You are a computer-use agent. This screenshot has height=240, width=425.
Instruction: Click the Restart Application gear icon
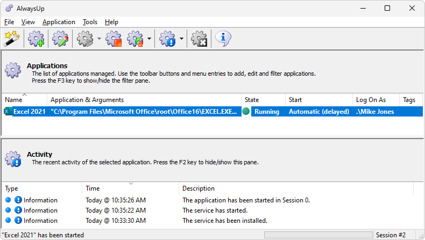[135, 39]
